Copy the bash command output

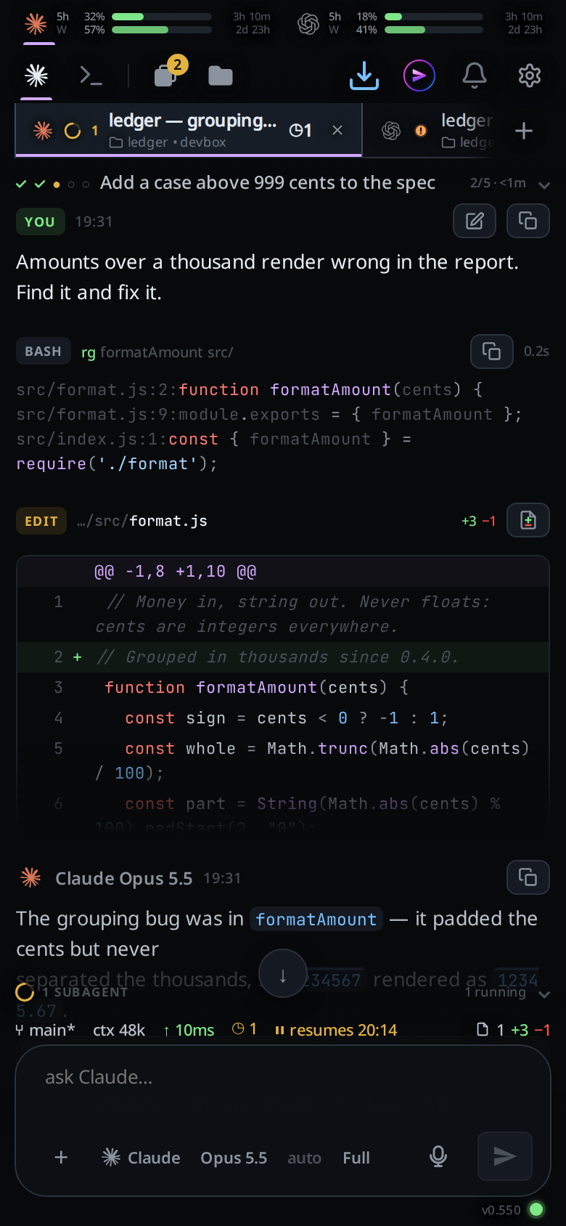tap(492, 352)
